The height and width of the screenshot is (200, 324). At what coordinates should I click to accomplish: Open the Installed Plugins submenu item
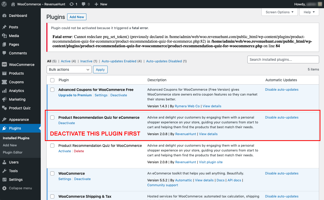16,138
